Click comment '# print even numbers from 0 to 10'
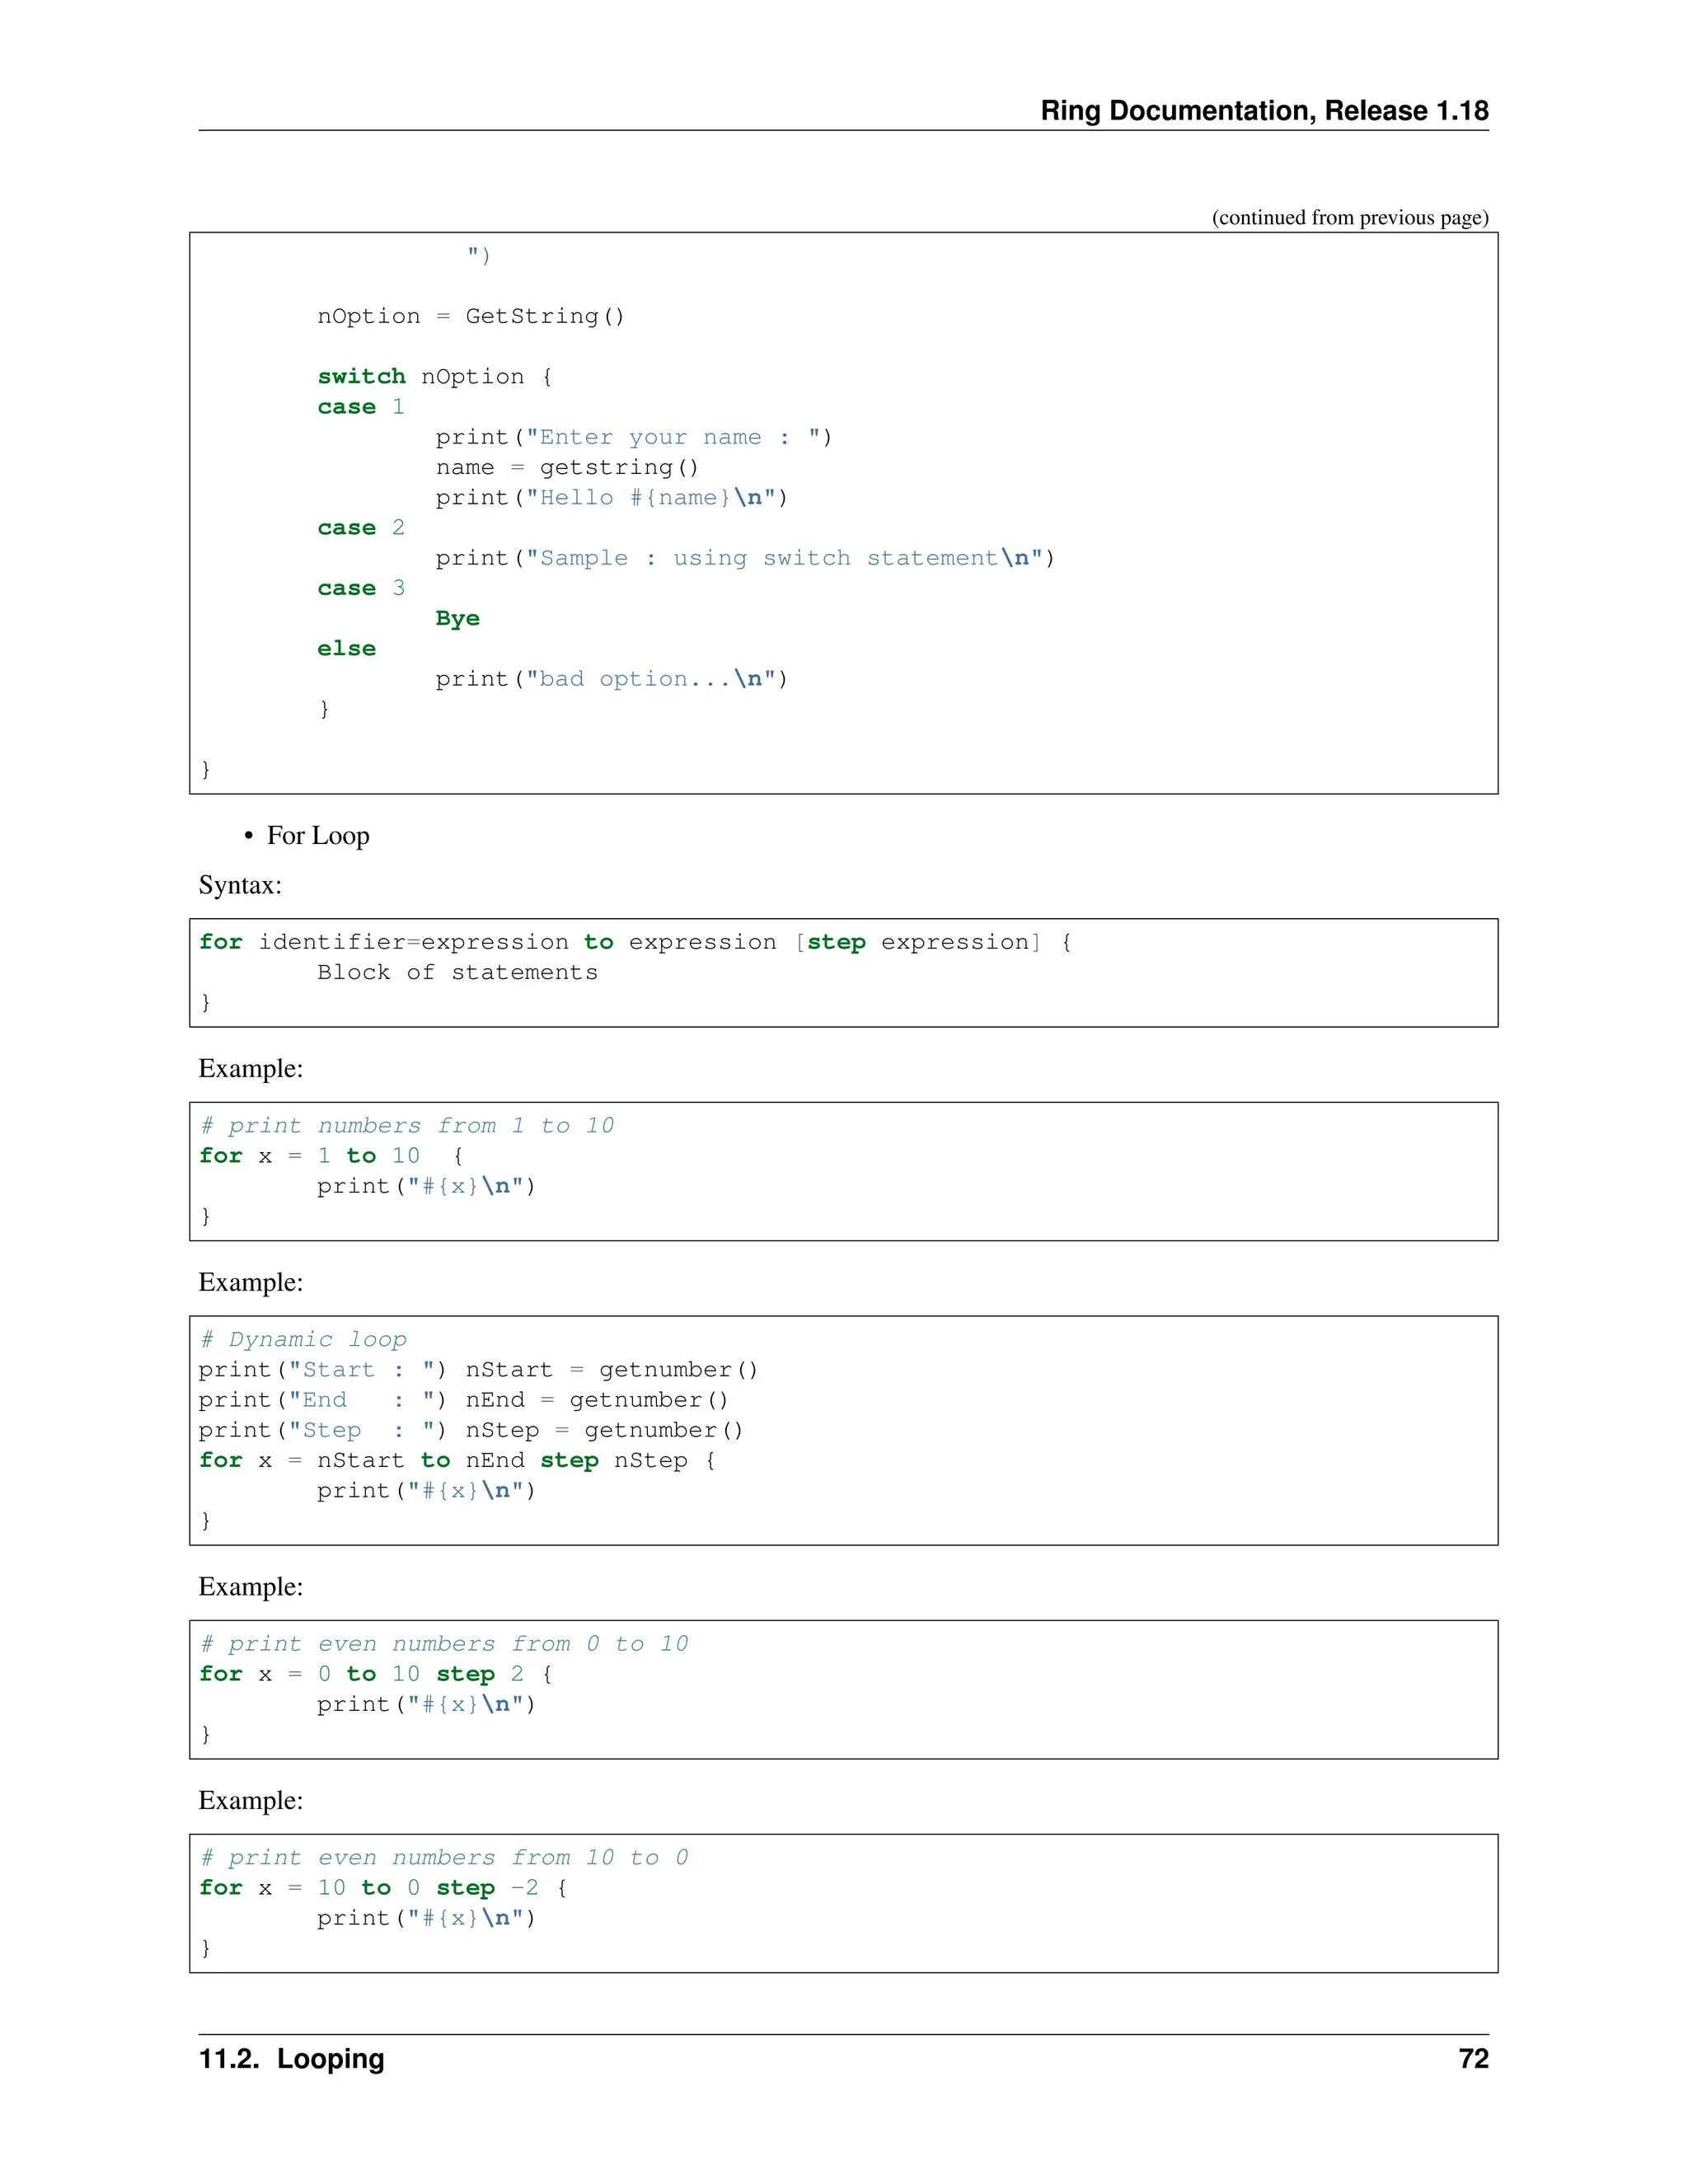Screen dimensions: 1688x2184 pyautogui.click(x=444, y=1644)
